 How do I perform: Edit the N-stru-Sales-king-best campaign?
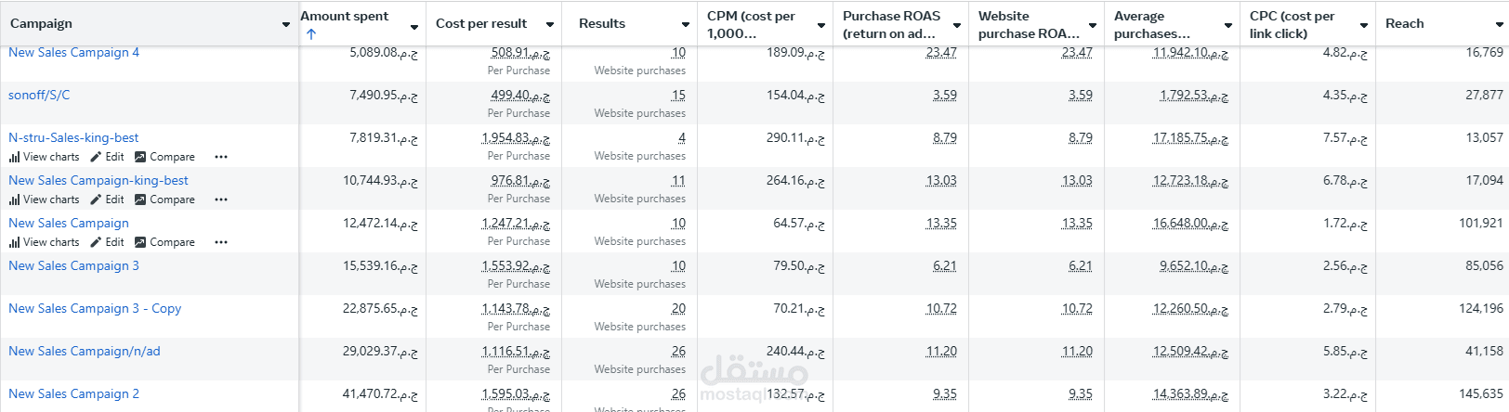[107, 157]
